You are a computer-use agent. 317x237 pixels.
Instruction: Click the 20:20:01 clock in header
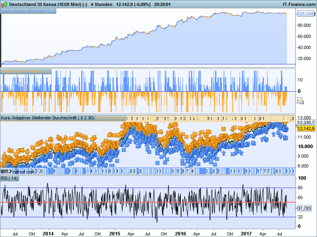click(x=162, y=4)
